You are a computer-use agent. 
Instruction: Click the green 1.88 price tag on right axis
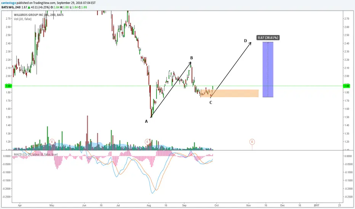347,86
